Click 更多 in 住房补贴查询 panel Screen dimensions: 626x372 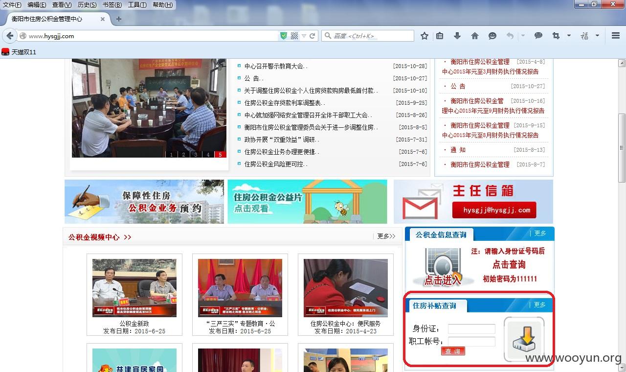tap(539, 304)
